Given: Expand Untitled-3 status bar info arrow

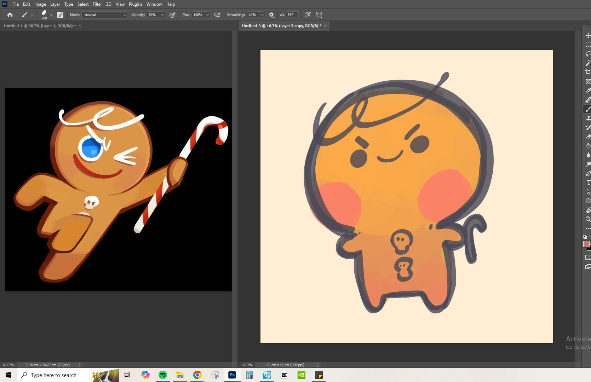Looking at the screenshot, I should (x=317, y=365).
